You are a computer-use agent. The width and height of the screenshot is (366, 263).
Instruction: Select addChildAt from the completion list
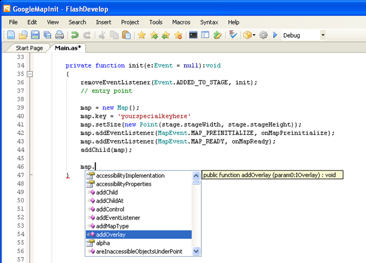pos(138,201)
